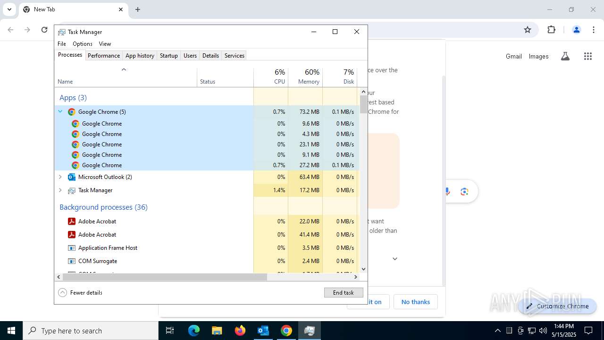Image resolution: width=604 pixels, height=340 pixels.
Task: Select the Processes tab
Action: click(70, 55)
